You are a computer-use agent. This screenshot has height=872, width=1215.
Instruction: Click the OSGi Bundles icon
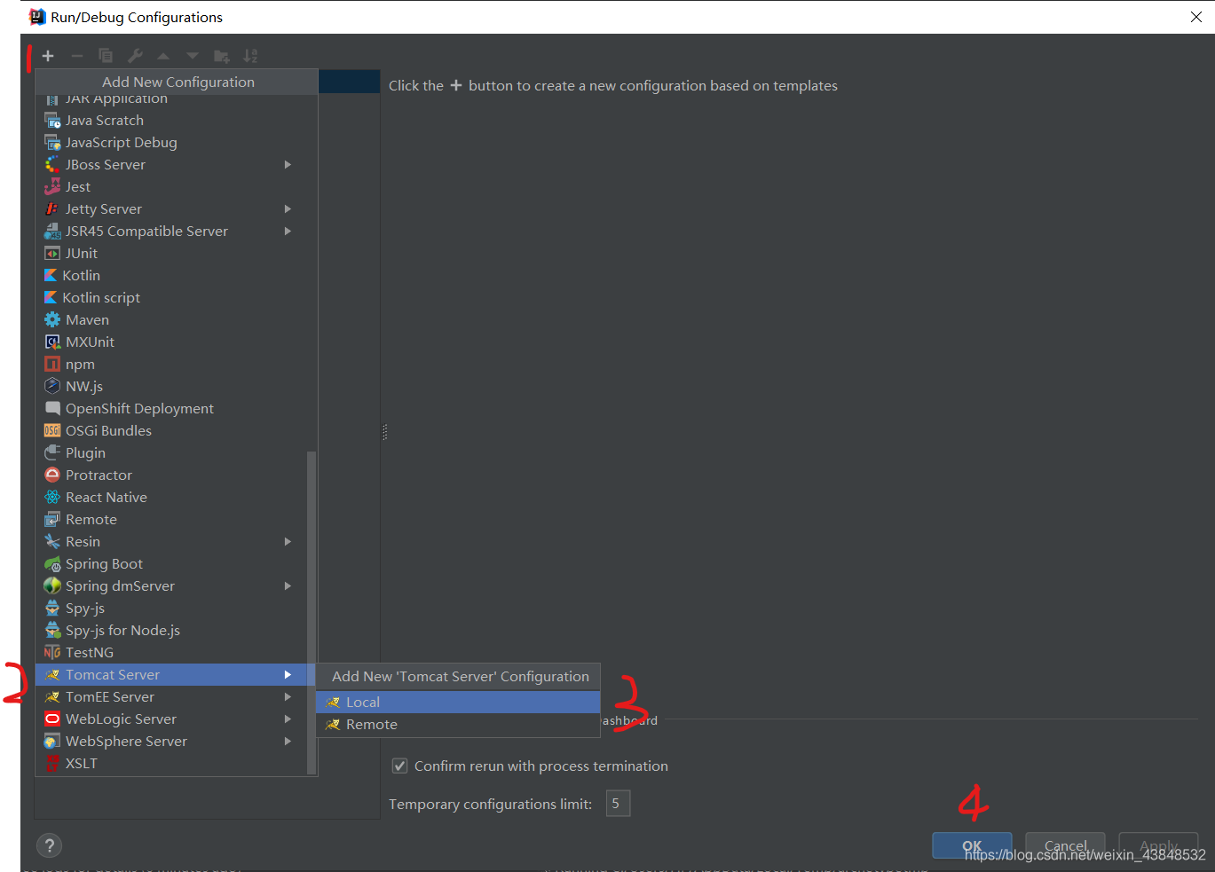[x=52, y=430]
